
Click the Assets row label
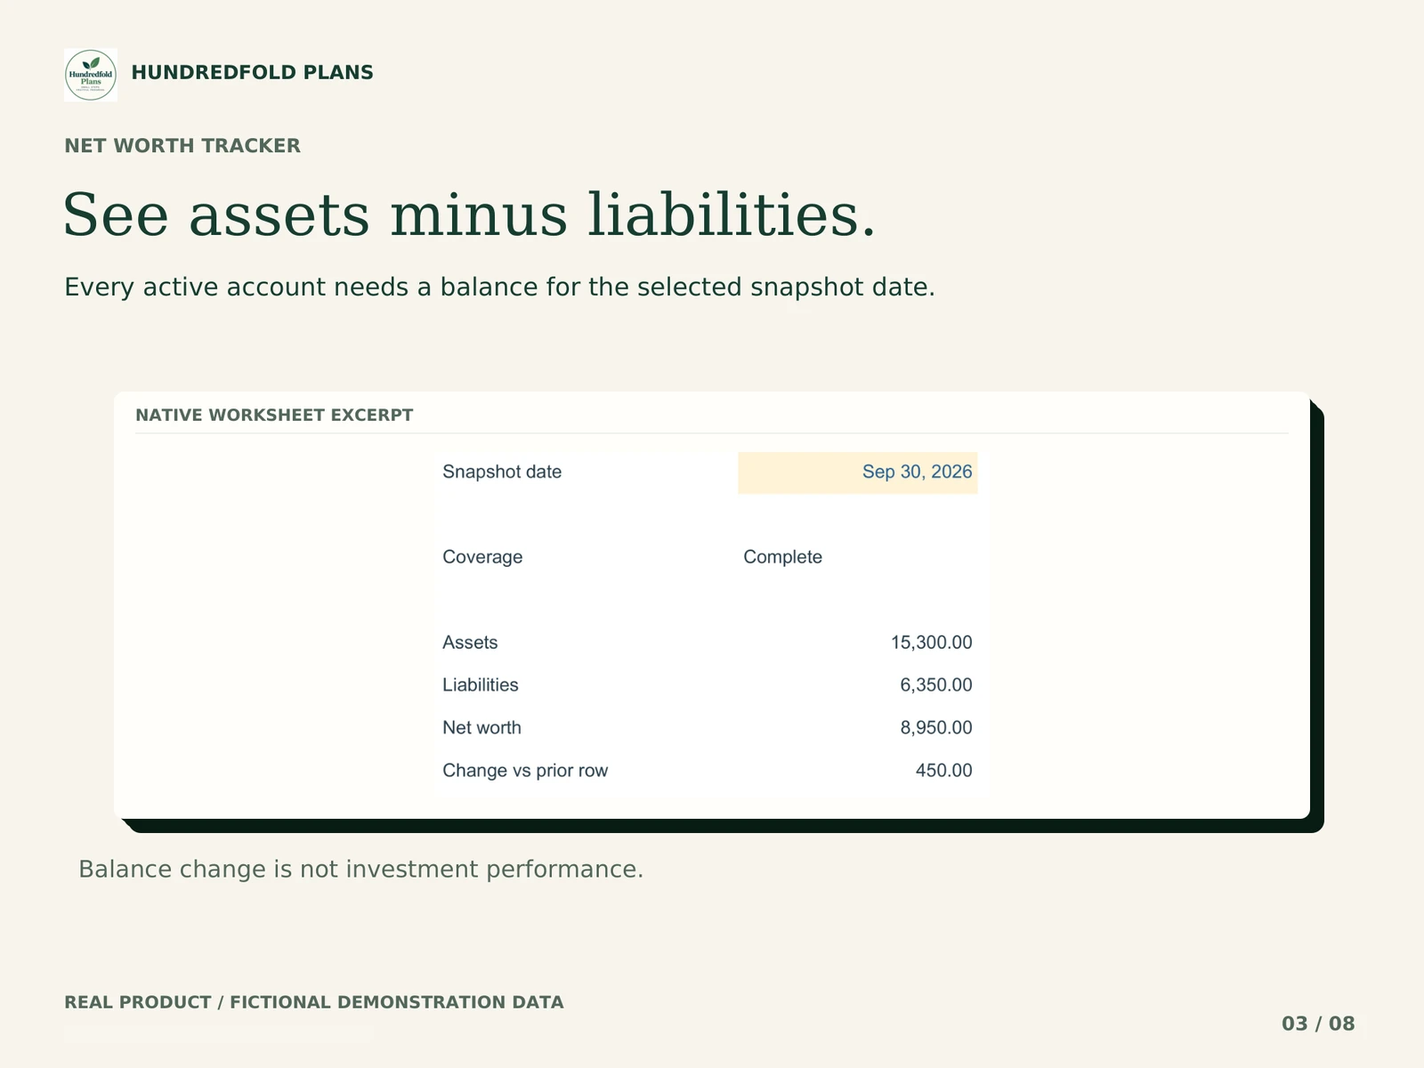point(470,643)
